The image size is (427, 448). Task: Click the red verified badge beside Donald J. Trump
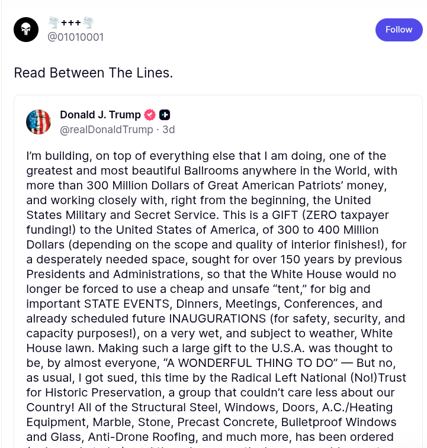coord(150,115)
